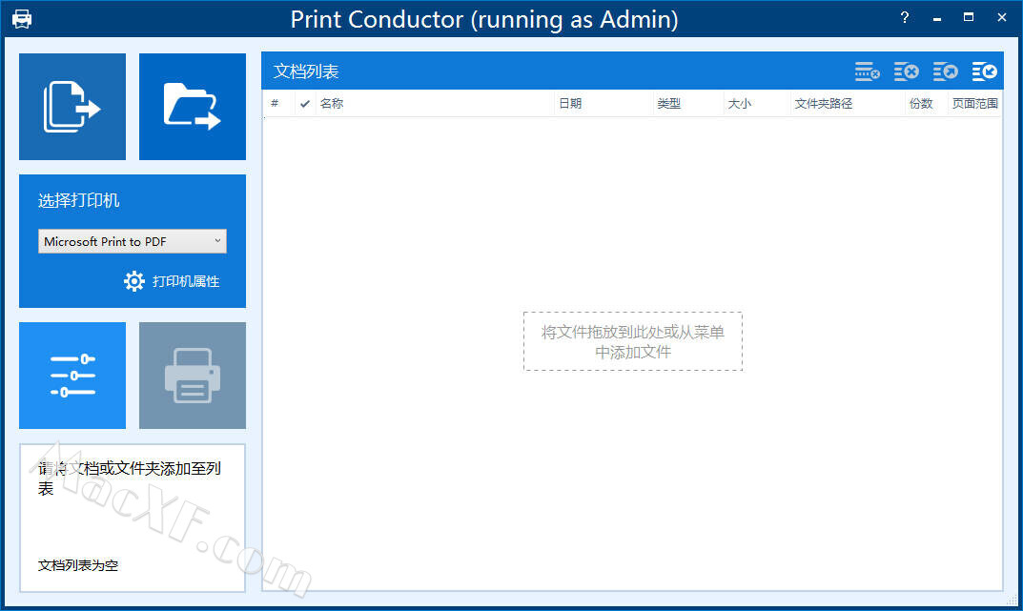Screen dimensions: 1023x611
Task: Click the Add Documents tile icon
Action: click(x=72, y=107)
